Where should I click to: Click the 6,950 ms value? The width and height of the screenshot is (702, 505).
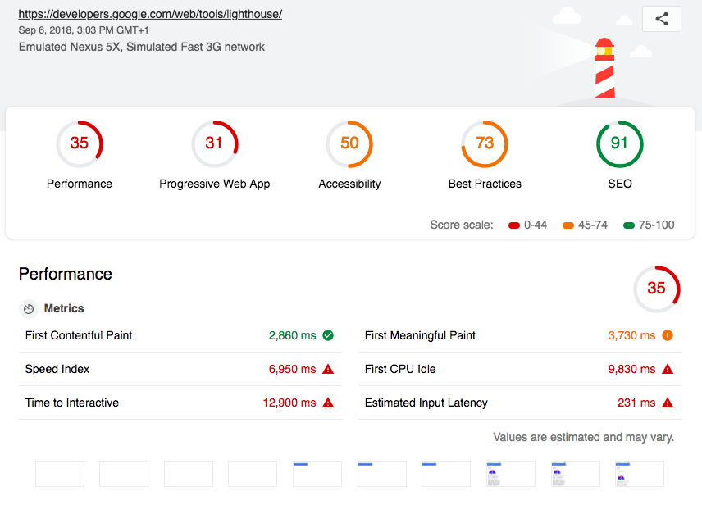click(x=292, y=369)
